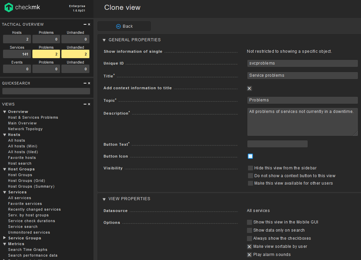Collapse the View Properties section
The image size is (361, 260).
[x=104, y=199]
